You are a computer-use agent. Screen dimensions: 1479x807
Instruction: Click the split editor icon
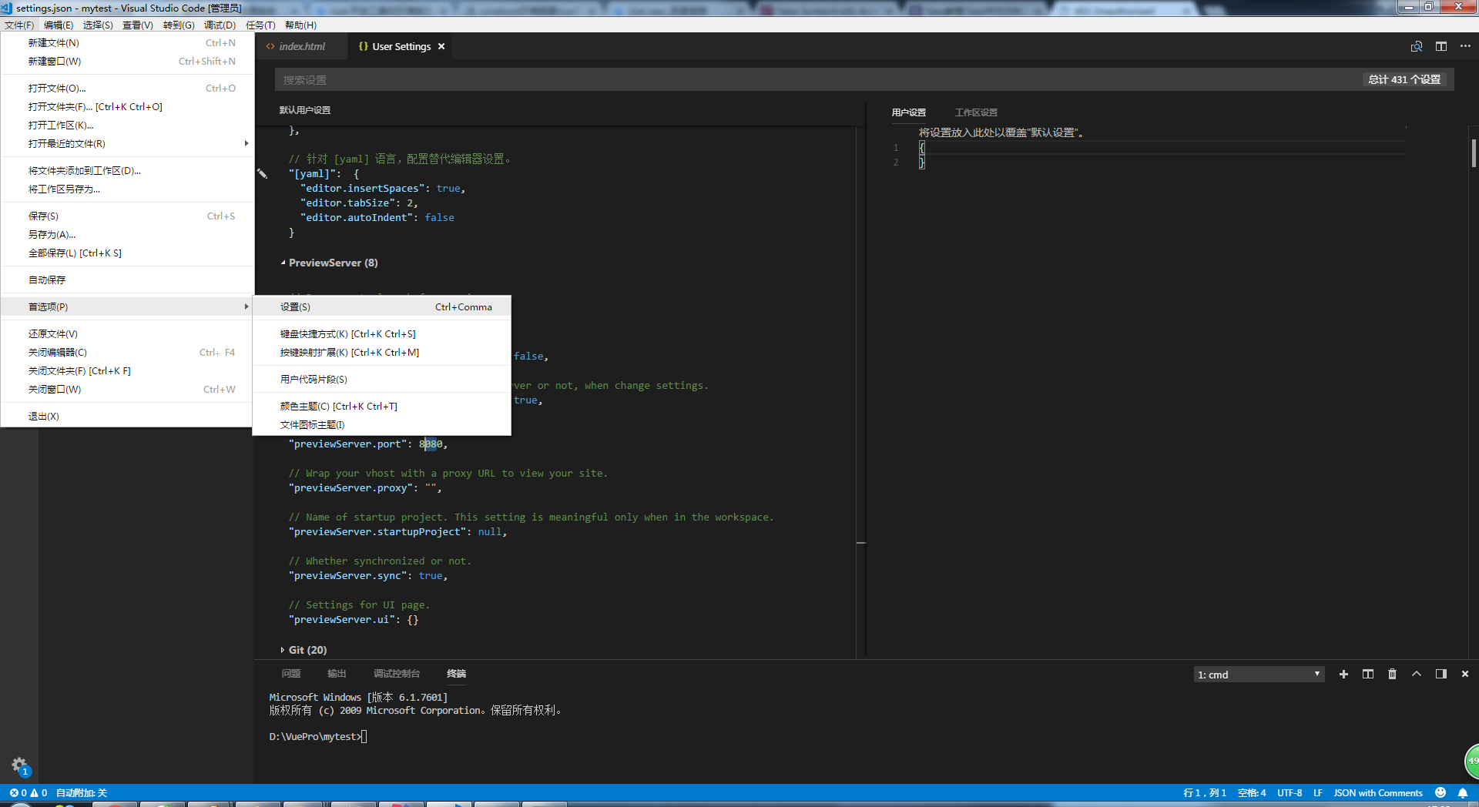click(x=1440, y=46)
